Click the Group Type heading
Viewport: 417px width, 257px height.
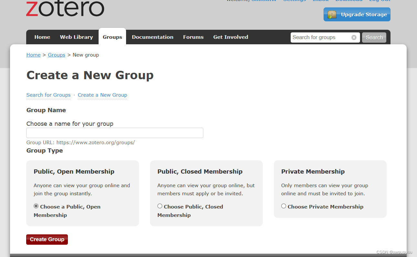45,151
